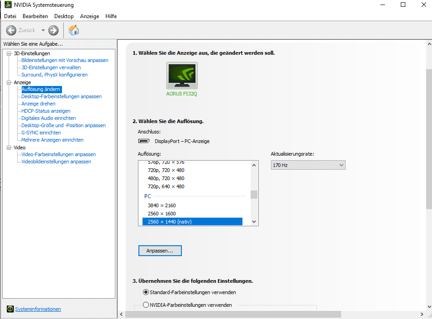This screenshot has height=319, width=432.
Task: Open the back history dropdown arrow
Action: (x=43, y=30)
